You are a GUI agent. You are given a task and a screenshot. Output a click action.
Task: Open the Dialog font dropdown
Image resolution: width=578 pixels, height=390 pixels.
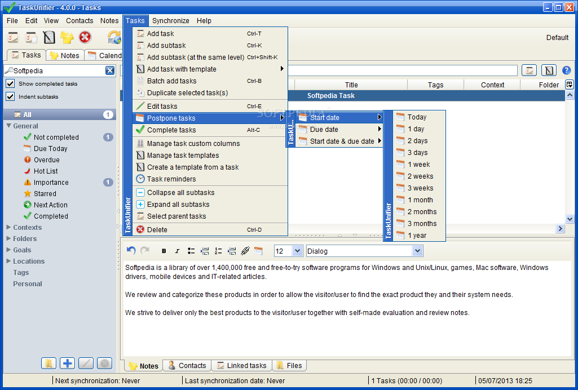pyautogui.click(x=417, y=251)
